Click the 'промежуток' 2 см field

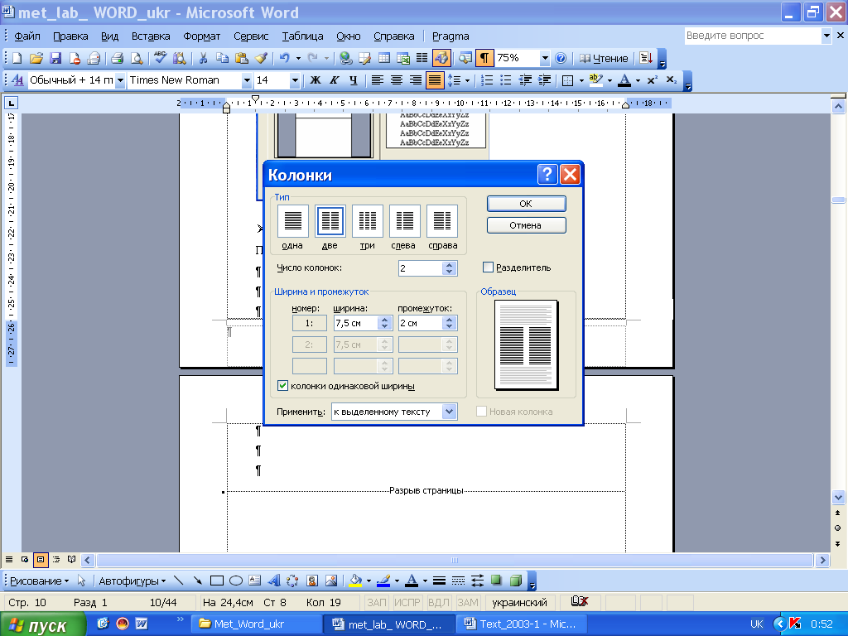(x=420, y=323)
